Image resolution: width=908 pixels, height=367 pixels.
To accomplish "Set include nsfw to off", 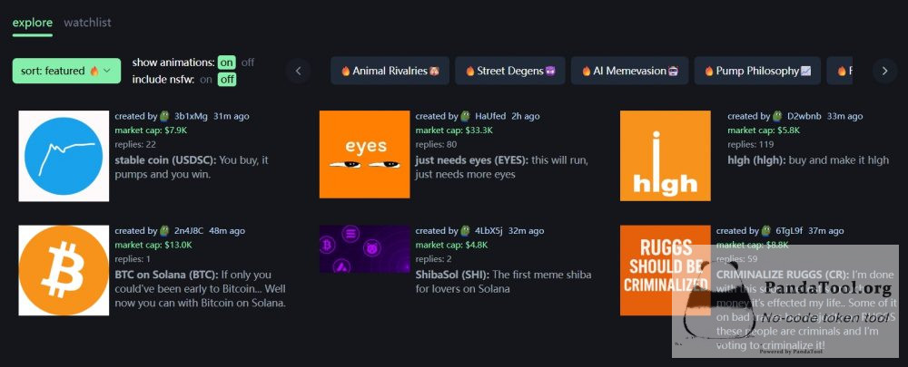I will point(227,80).
